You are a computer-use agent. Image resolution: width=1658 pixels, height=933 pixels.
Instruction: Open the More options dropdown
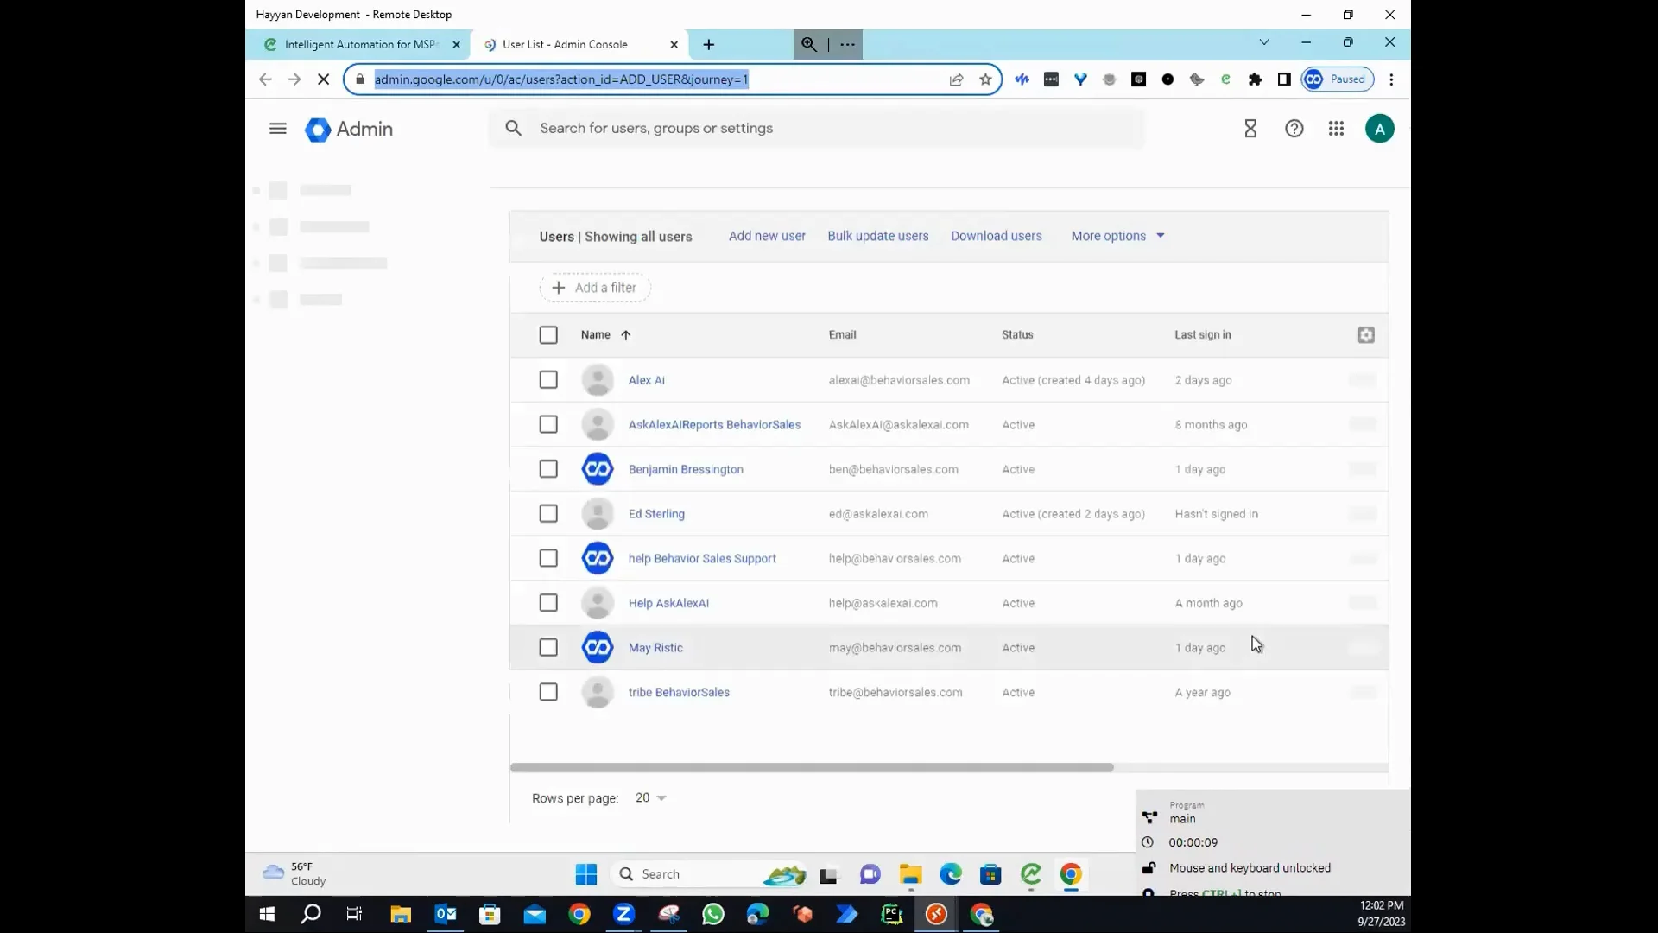[1117, 235]
